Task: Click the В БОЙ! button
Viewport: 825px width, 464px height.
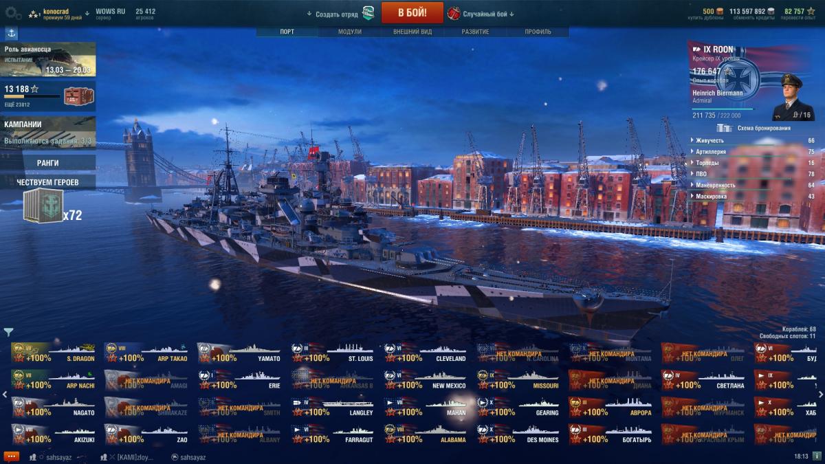Action: tap(412, 13)
